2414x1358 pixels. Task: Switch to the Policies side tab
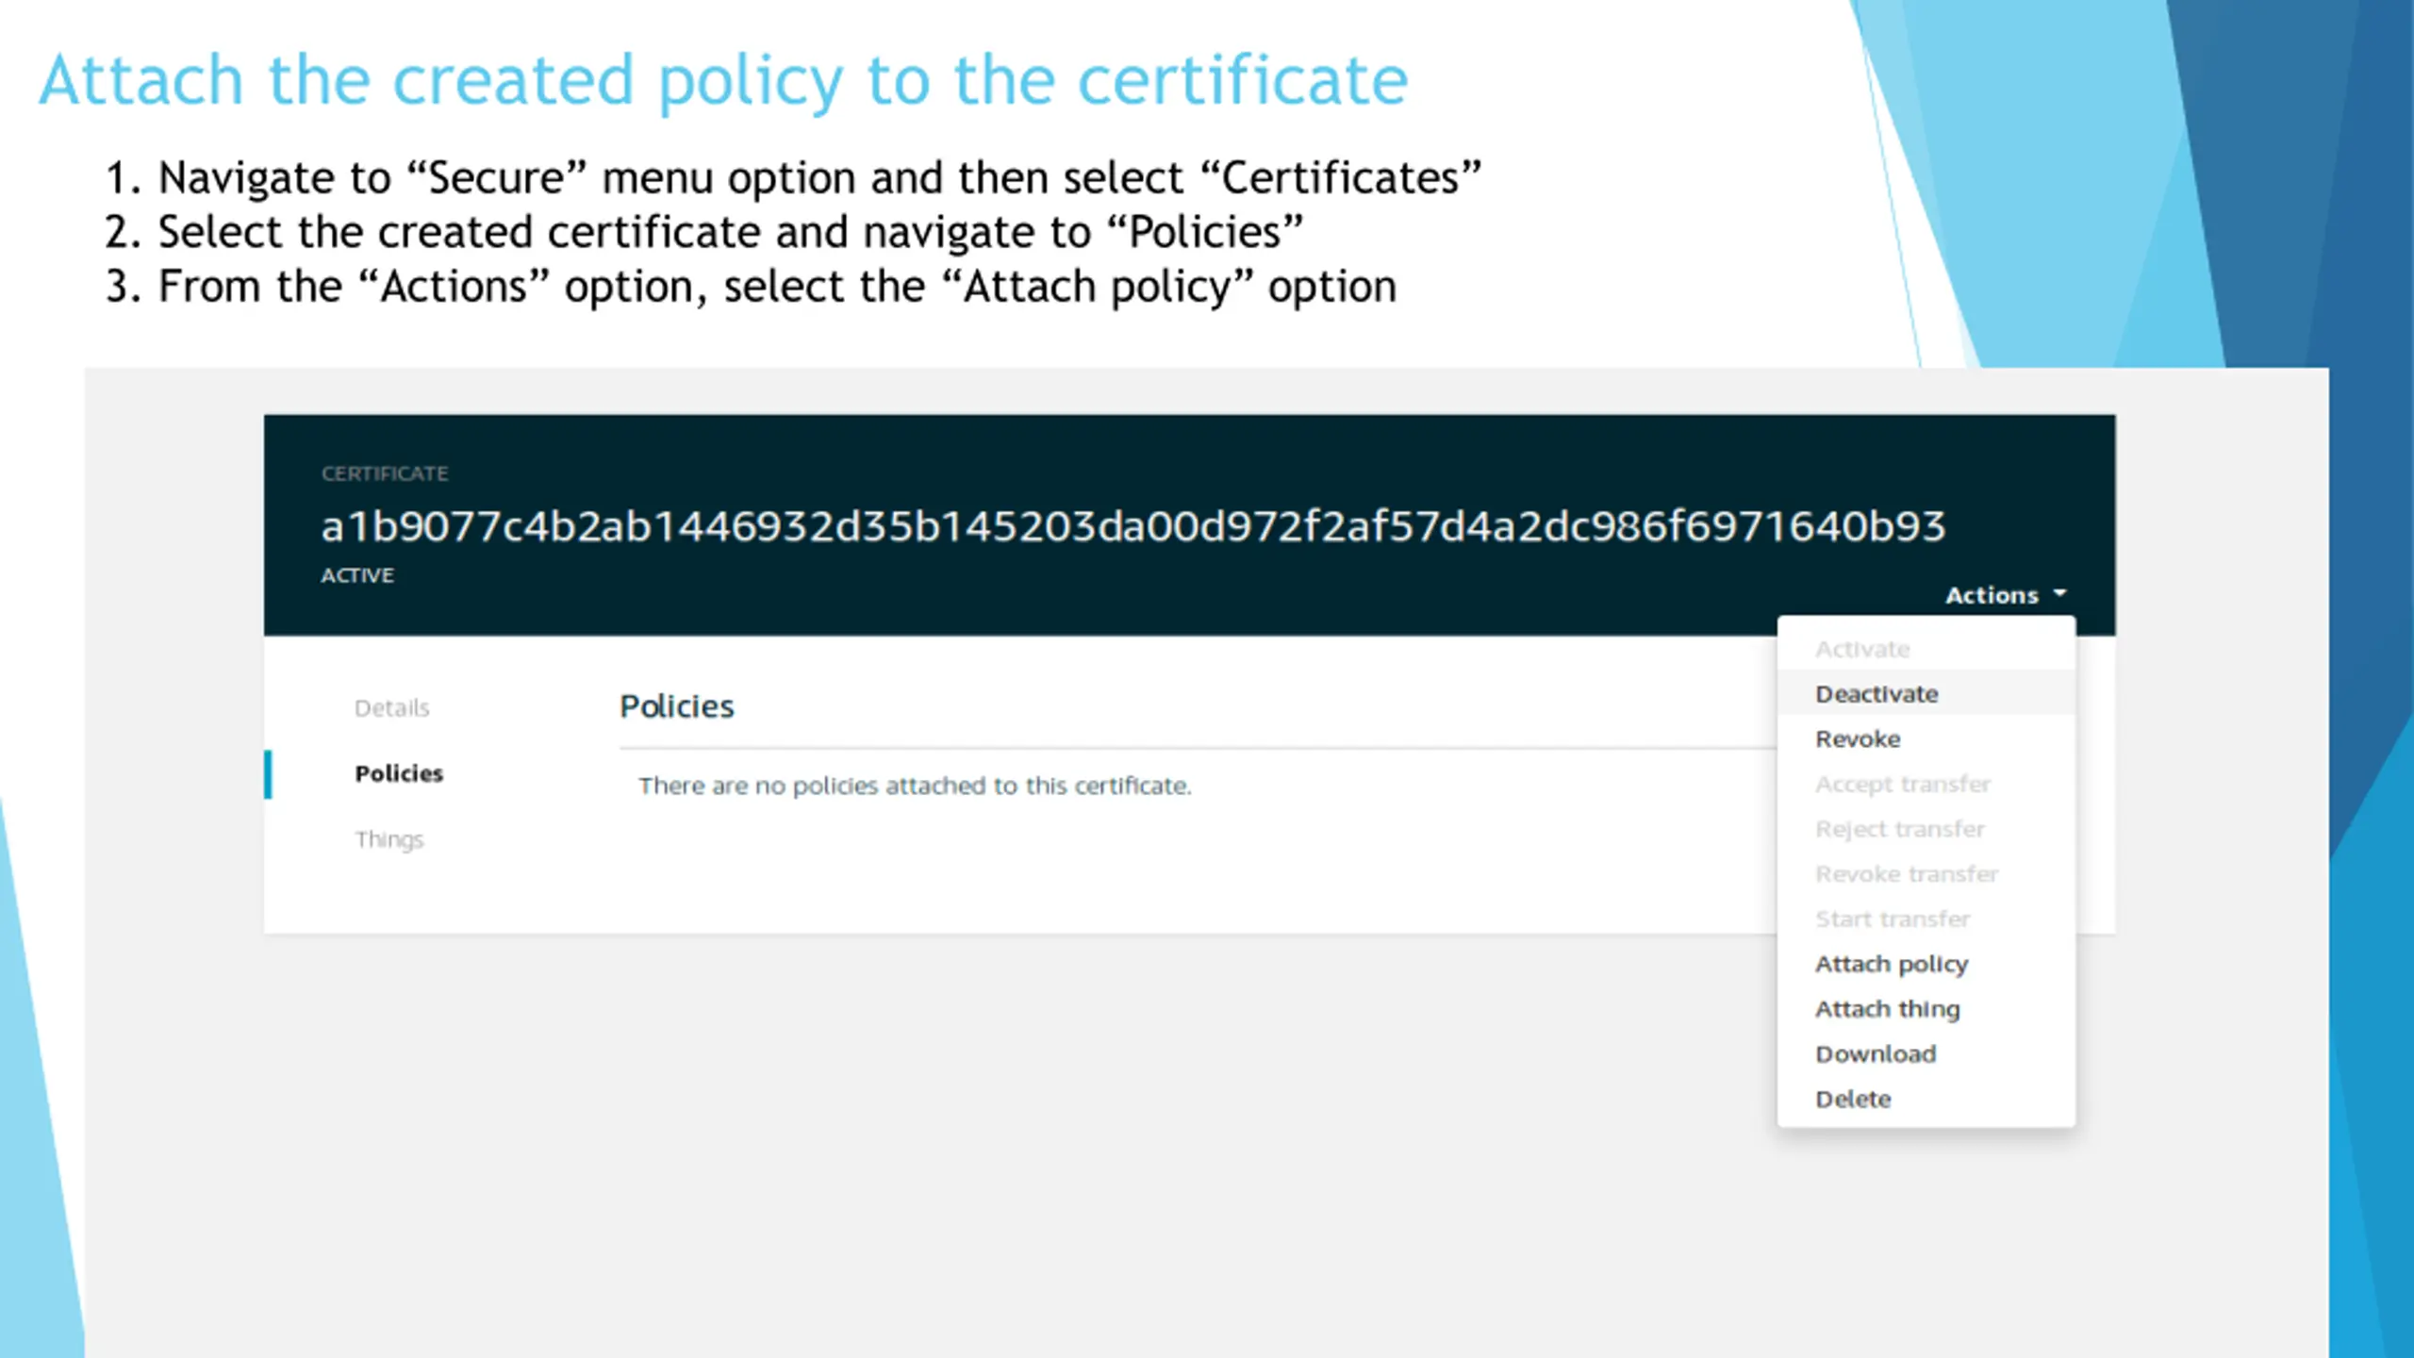coord(399,773)
